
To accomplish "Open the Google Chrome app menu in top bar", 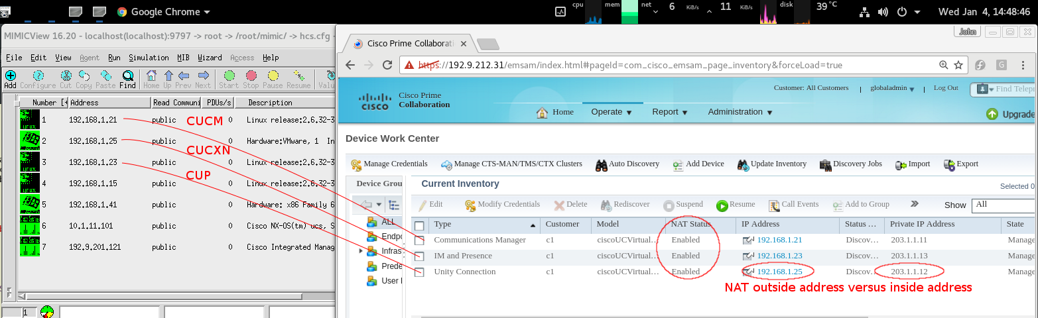I will click(x=163, y=12).
